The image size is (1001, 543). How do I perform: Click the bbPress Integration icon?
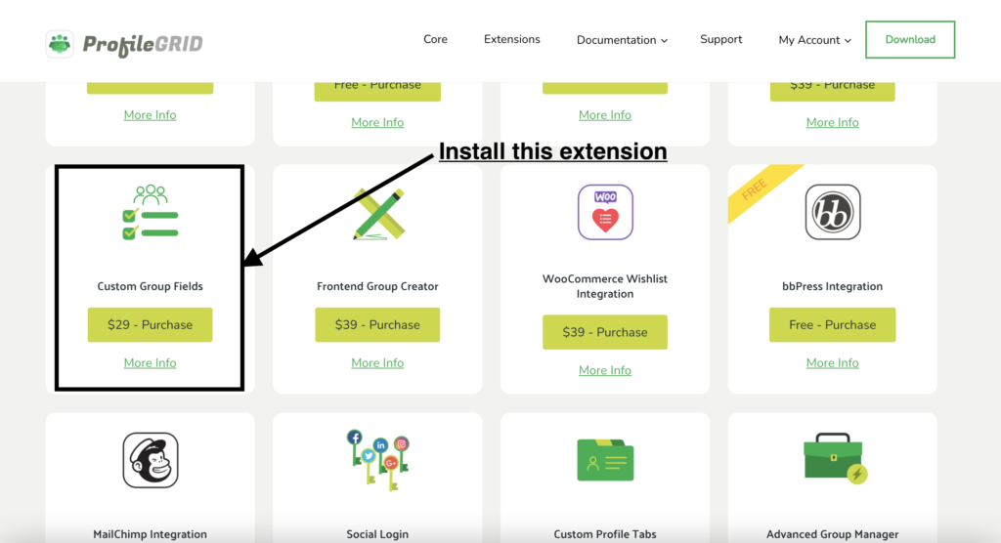click(833, 213)
